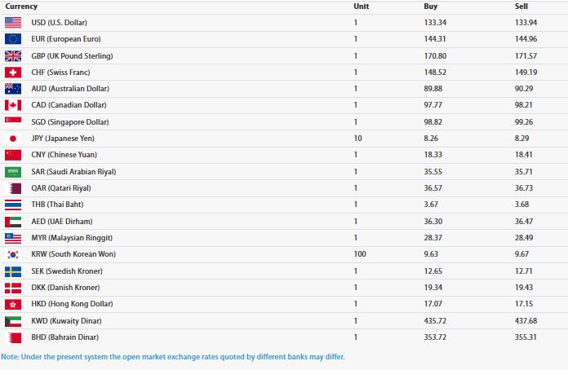568x370 pixels.
Task: Click the Japanese flag icon
Action: (13, 139)
